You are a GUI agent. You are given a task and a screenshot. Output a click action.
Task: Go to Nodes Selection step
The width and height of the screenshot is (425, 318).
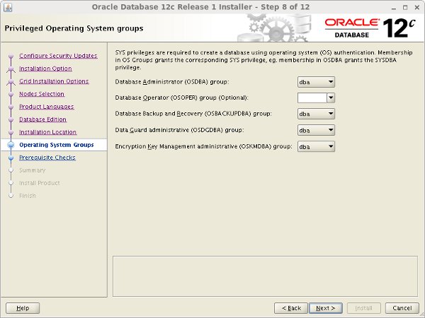click(42, 94)
